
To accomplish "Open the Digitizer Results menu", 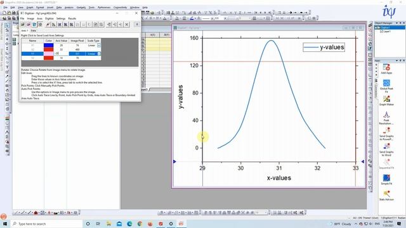I will [x=72, y=18].
